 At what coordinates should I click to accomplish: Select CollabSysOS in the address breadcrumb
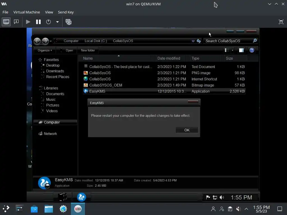pos(123,41)
